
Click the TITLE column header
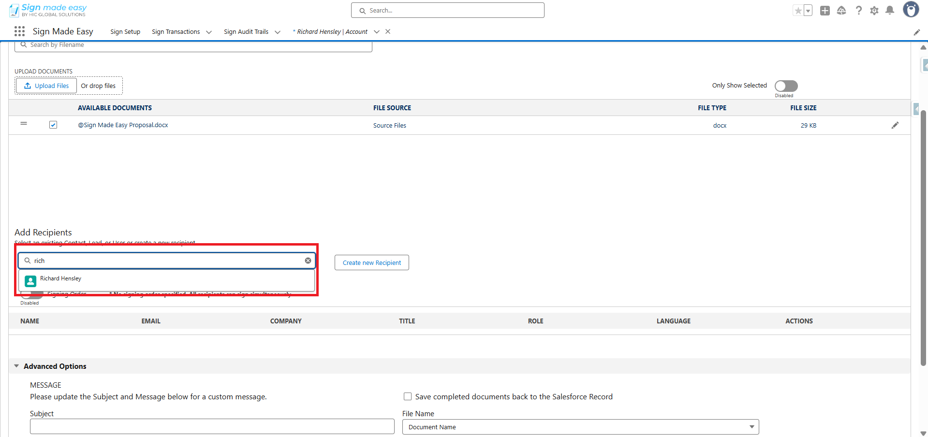[x=407, y=321]
